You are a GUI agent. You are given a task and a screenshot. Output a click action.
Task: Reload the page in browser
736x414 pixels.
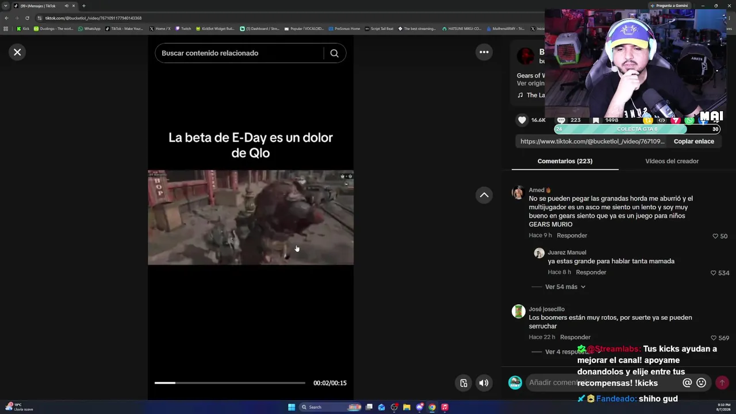27,18
